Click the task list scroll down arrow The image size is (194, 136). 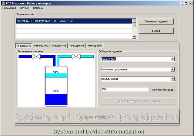(134, 37)
